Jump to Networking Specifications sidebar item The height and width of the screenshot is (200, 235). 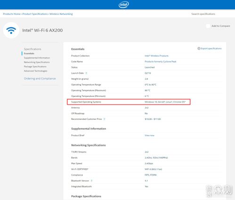pos(37,62)
